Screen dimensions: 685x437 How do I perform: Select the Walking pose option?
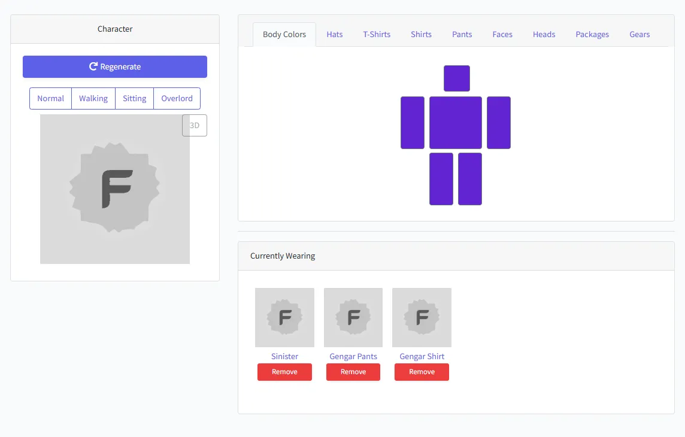click(93, 99)
